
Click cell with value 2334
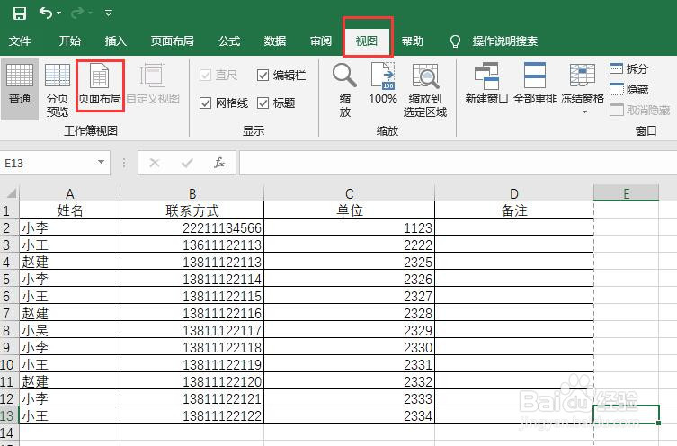pyautogui.click(x=349, y=415)
